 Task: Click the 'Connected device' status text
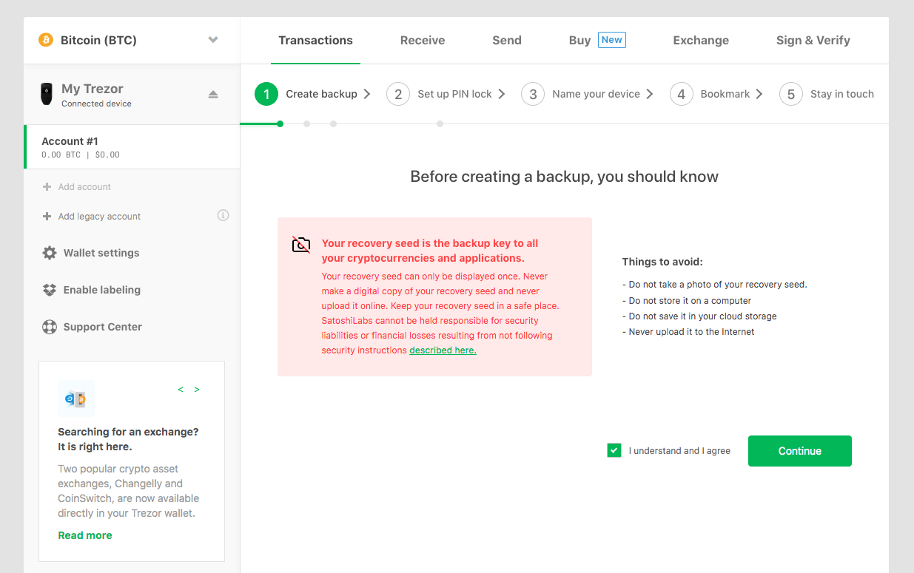(x=96, y=104)
